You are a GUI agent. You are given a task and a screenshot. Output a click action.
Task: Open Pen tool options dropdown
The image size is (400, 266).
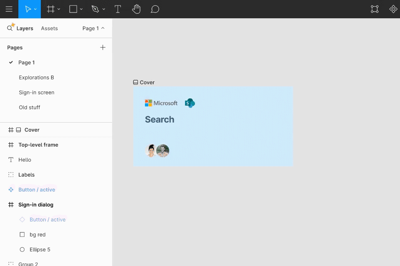(x=104, y=9)
